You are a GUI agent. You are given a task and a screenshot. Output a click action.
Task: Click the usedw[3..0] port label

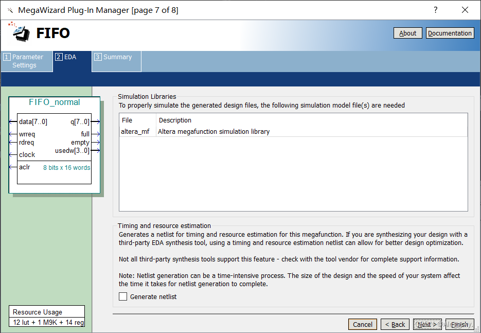click(x=73, y=151)
